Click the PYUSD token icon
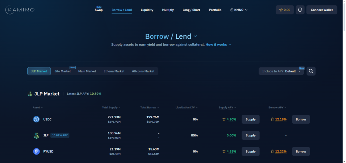This screenshot has height=163, width=346. [36, 152]
